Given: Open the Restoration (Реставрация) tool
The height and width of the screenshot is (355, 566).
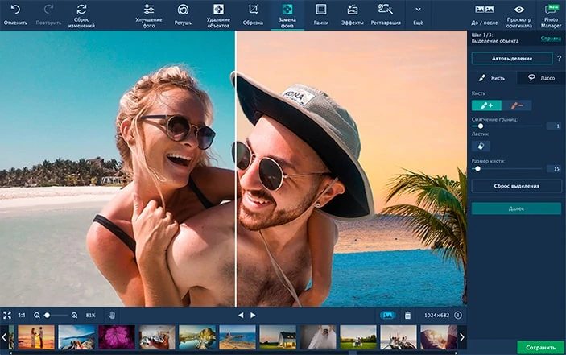Looking at the screenshot, I should pos(386,10).
